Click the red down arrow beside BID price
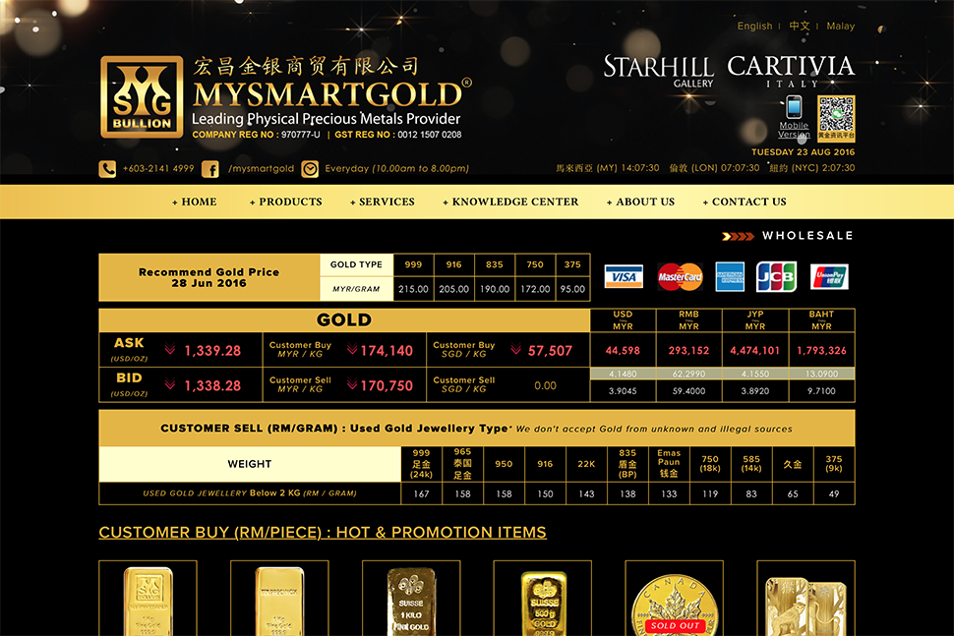954x636 pixels. point(170,384)
